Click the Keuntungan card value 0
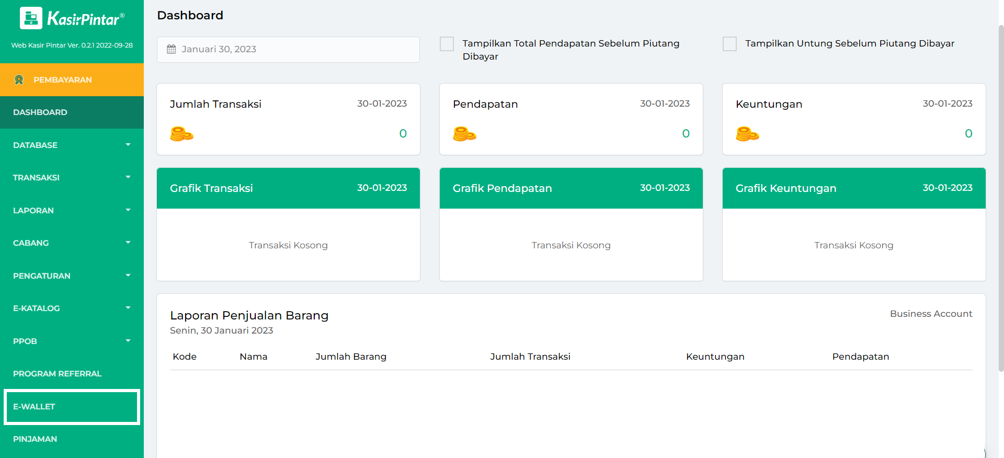The width and height of the screenshot is (1004, 458). (x=969, y=134)
